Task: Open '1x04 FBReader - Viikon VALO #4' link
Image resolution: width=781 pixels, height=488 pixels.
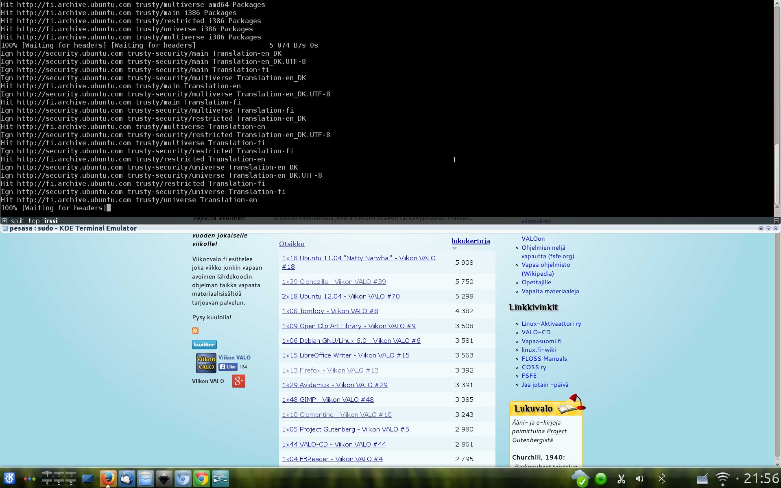Action: pyautogui.click(x=332, y=459)
